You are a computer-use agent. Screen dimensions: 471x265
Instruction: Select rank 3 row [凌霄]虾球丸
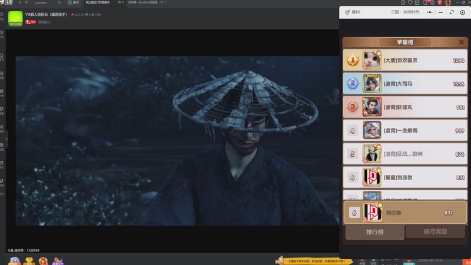405,107
